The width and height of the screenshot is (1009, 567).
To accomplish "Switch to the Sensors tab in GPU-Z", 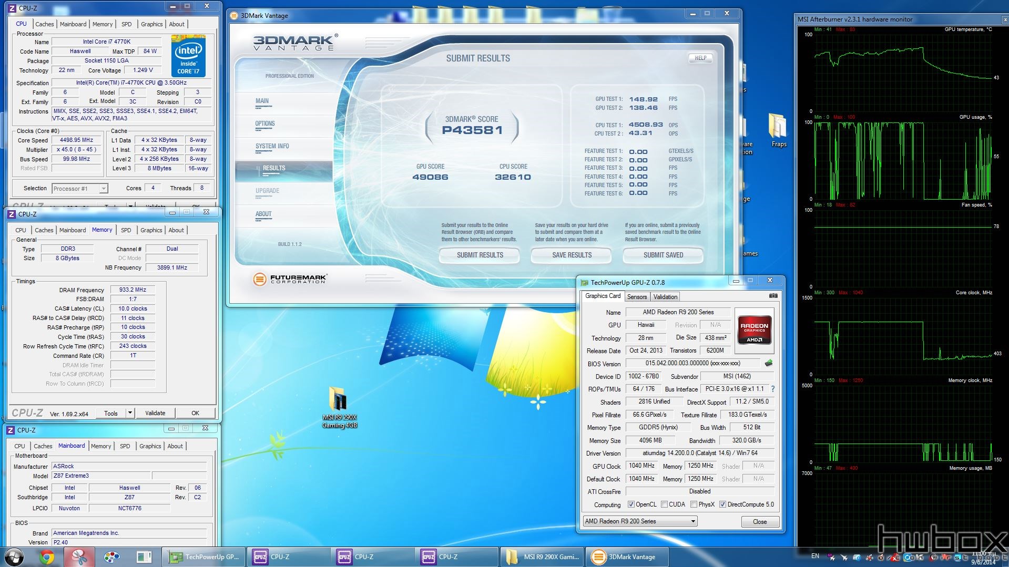I will click(637, 297).
